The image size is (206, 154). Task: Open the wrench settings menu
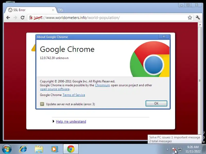point(198,17)
